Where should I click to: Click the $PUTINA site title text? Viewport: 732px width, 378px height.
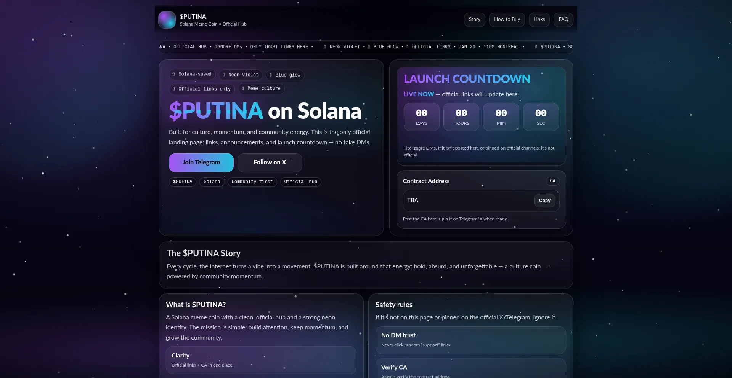point(193,17)
